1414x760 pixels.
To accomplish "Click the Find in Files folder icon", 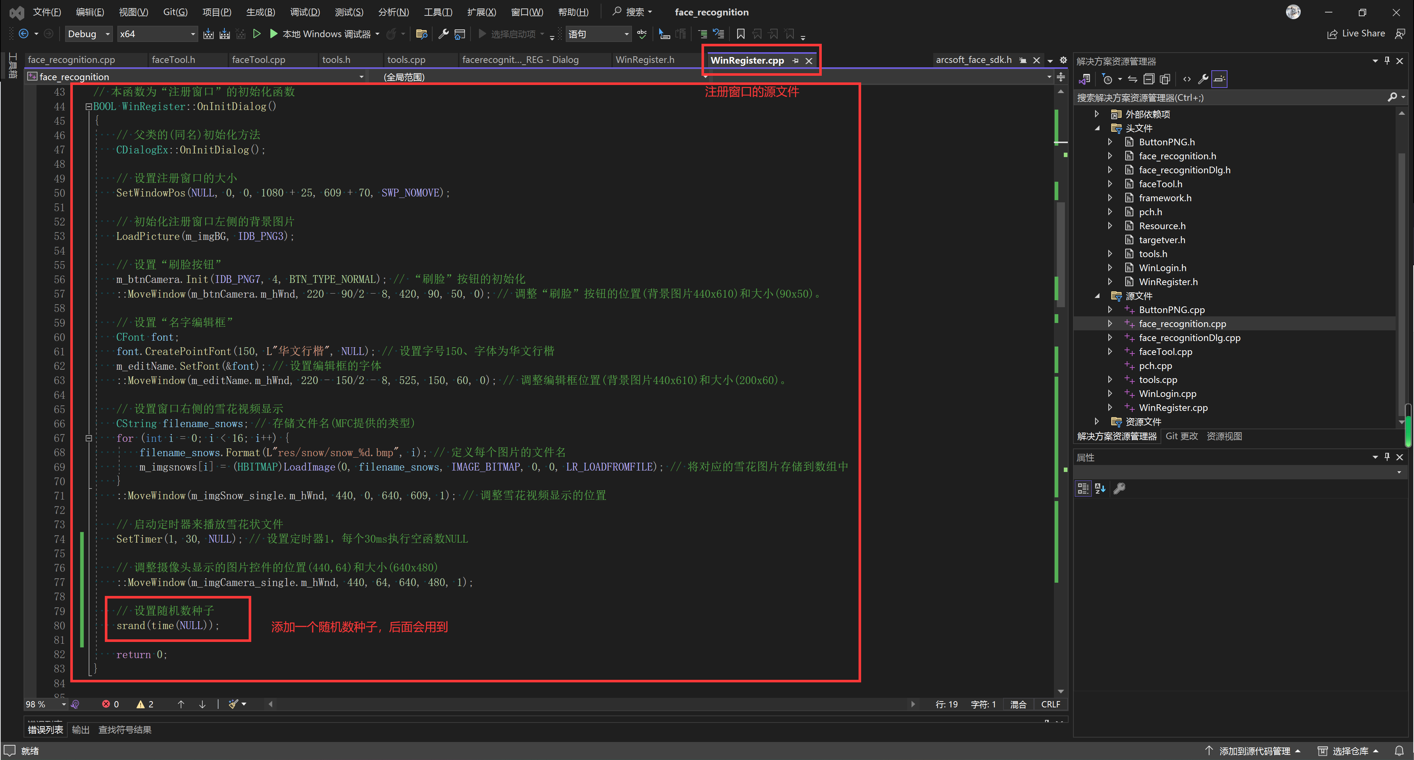I will (422, 34).
